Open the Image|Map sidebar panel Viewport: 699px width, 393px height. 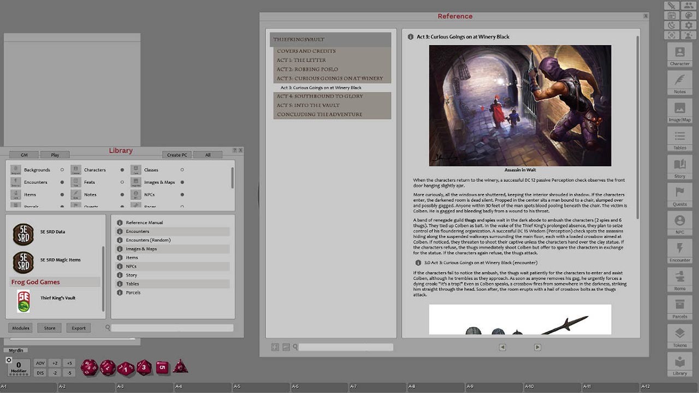(679, 112)
